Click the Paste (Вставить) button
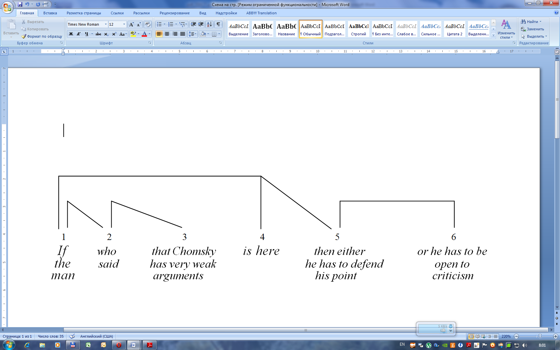The height and width of the screenshot is (350, 560). (11, 29)
